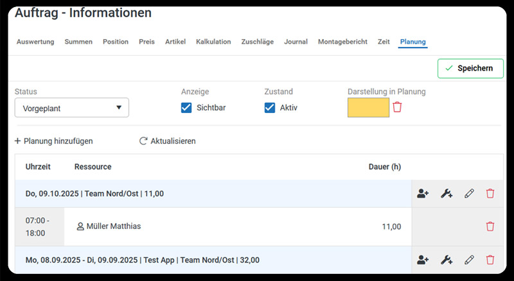Add tool resource to 09.10.2025 row
Image resolution: width=514 pixels, height=281 pixels.
pyautogui.click(x=447, y=193)
